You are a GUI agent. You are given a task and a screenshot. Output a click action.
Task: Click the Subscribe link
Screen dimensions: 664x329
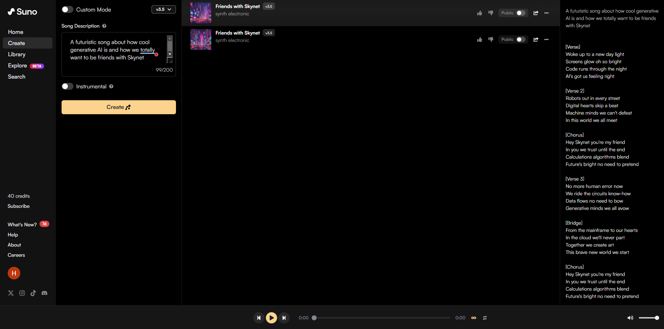click(19, 206)
